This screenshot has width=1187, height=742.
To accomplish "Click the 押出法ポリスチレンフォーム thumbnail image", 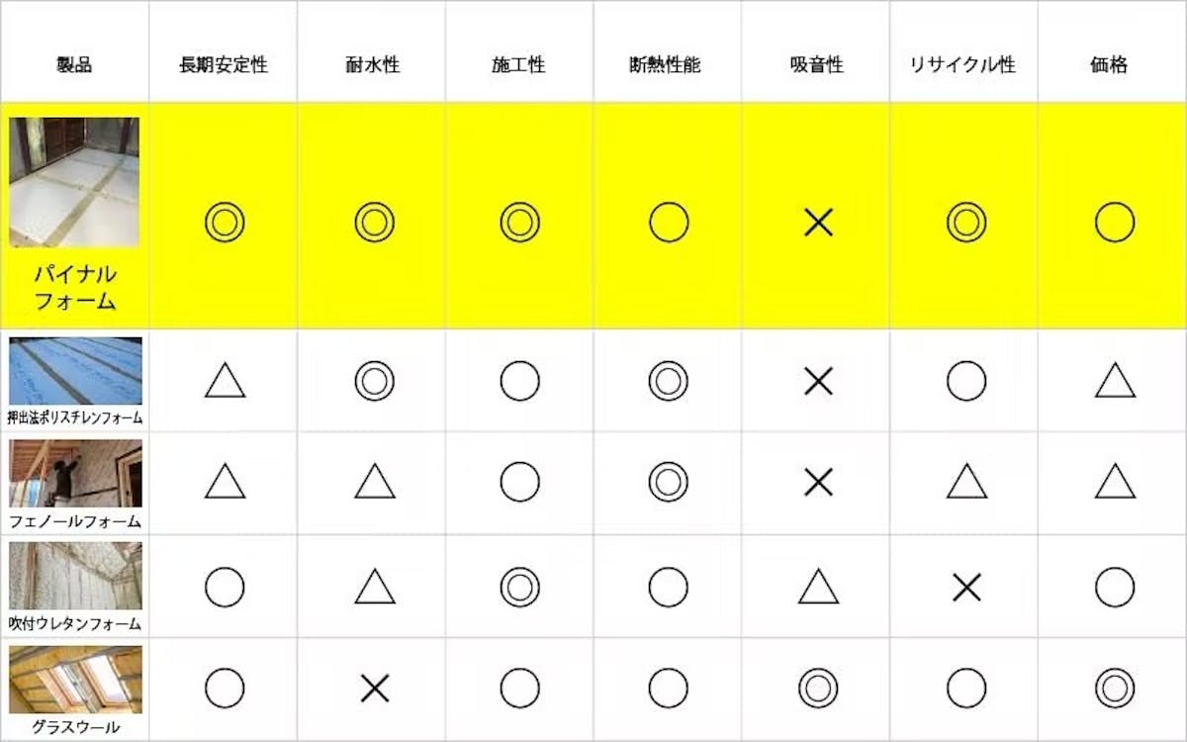I will pos(75,371).
